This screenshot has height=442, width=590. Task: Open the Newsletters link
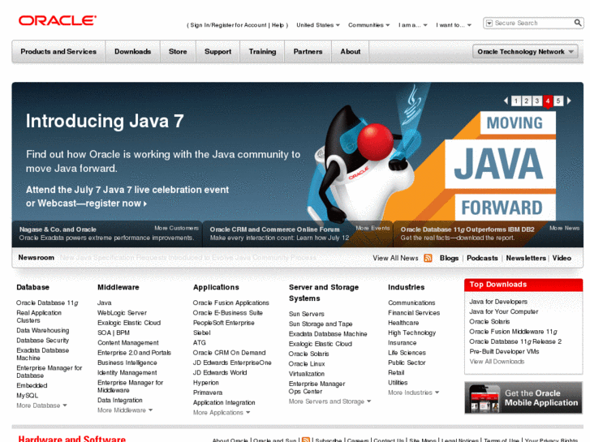[x=526, y=258]
